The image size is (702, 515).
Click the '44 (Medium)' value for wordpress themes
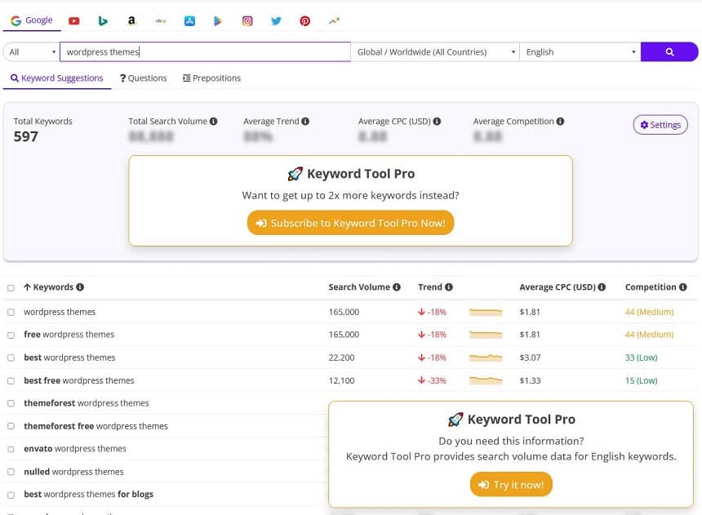649,312
